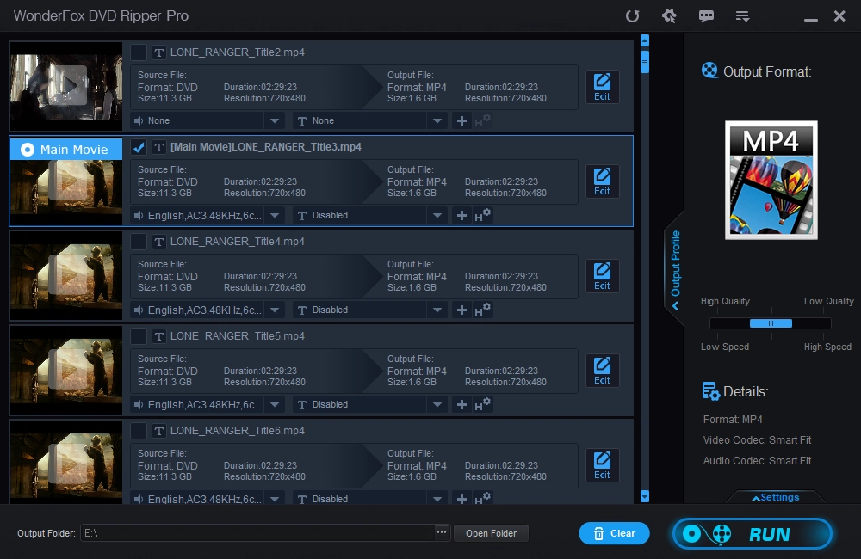Viewport: 861px width, 559px height.
Task: Click the hardcode subtitle H icon on Main Movie row
Action: tap(482, 215)
